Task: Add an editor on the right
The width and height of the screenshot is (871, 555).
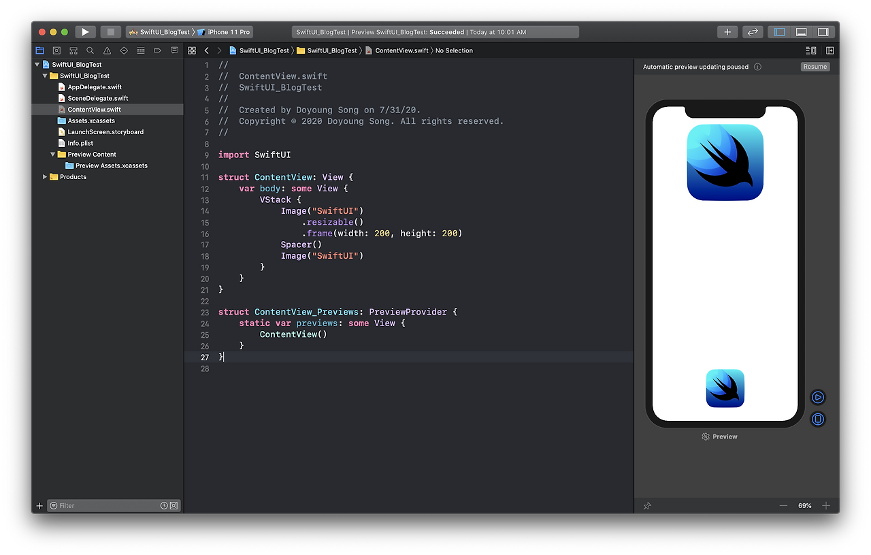Action: pyautogui.click(x=830, y=50)
